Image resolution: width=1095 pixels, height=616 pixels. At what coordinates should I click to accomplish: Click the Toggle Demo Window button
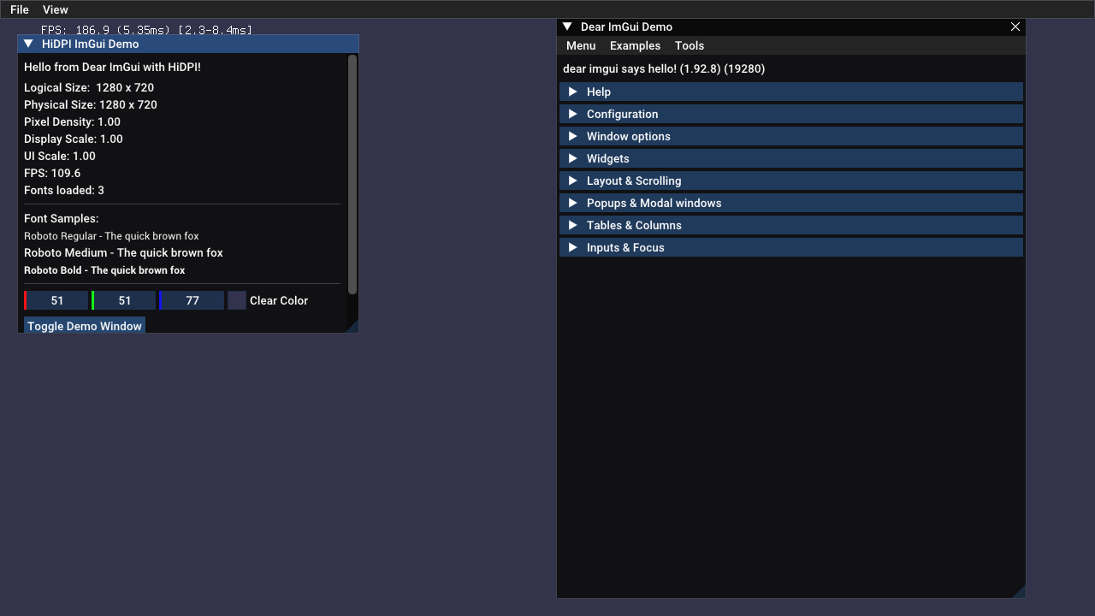pos(85,326)
